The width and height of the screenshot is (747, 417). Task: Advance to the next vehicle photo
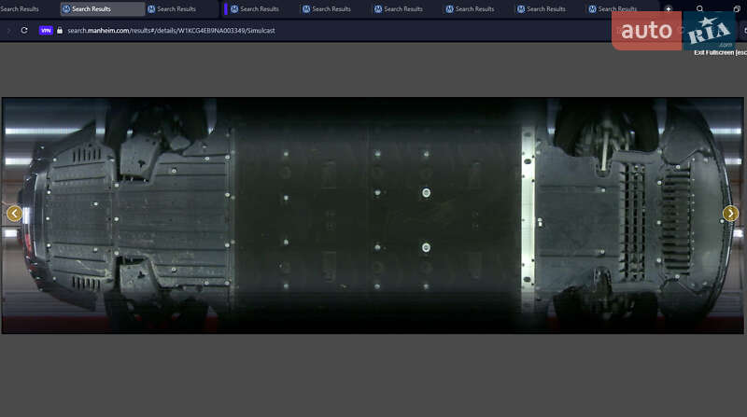tap(730, 214)
